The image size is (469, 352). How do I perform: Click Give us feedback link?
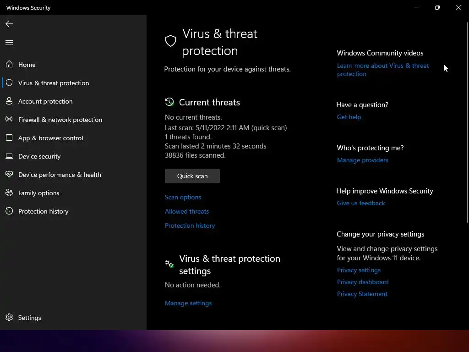(361, 203)
